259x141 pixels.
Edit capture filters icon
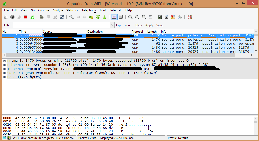[x=160, y=17]
